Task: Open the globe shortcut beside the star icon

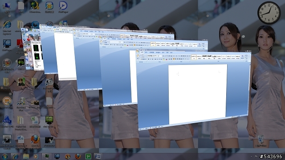Action: [x=35, y=7]
